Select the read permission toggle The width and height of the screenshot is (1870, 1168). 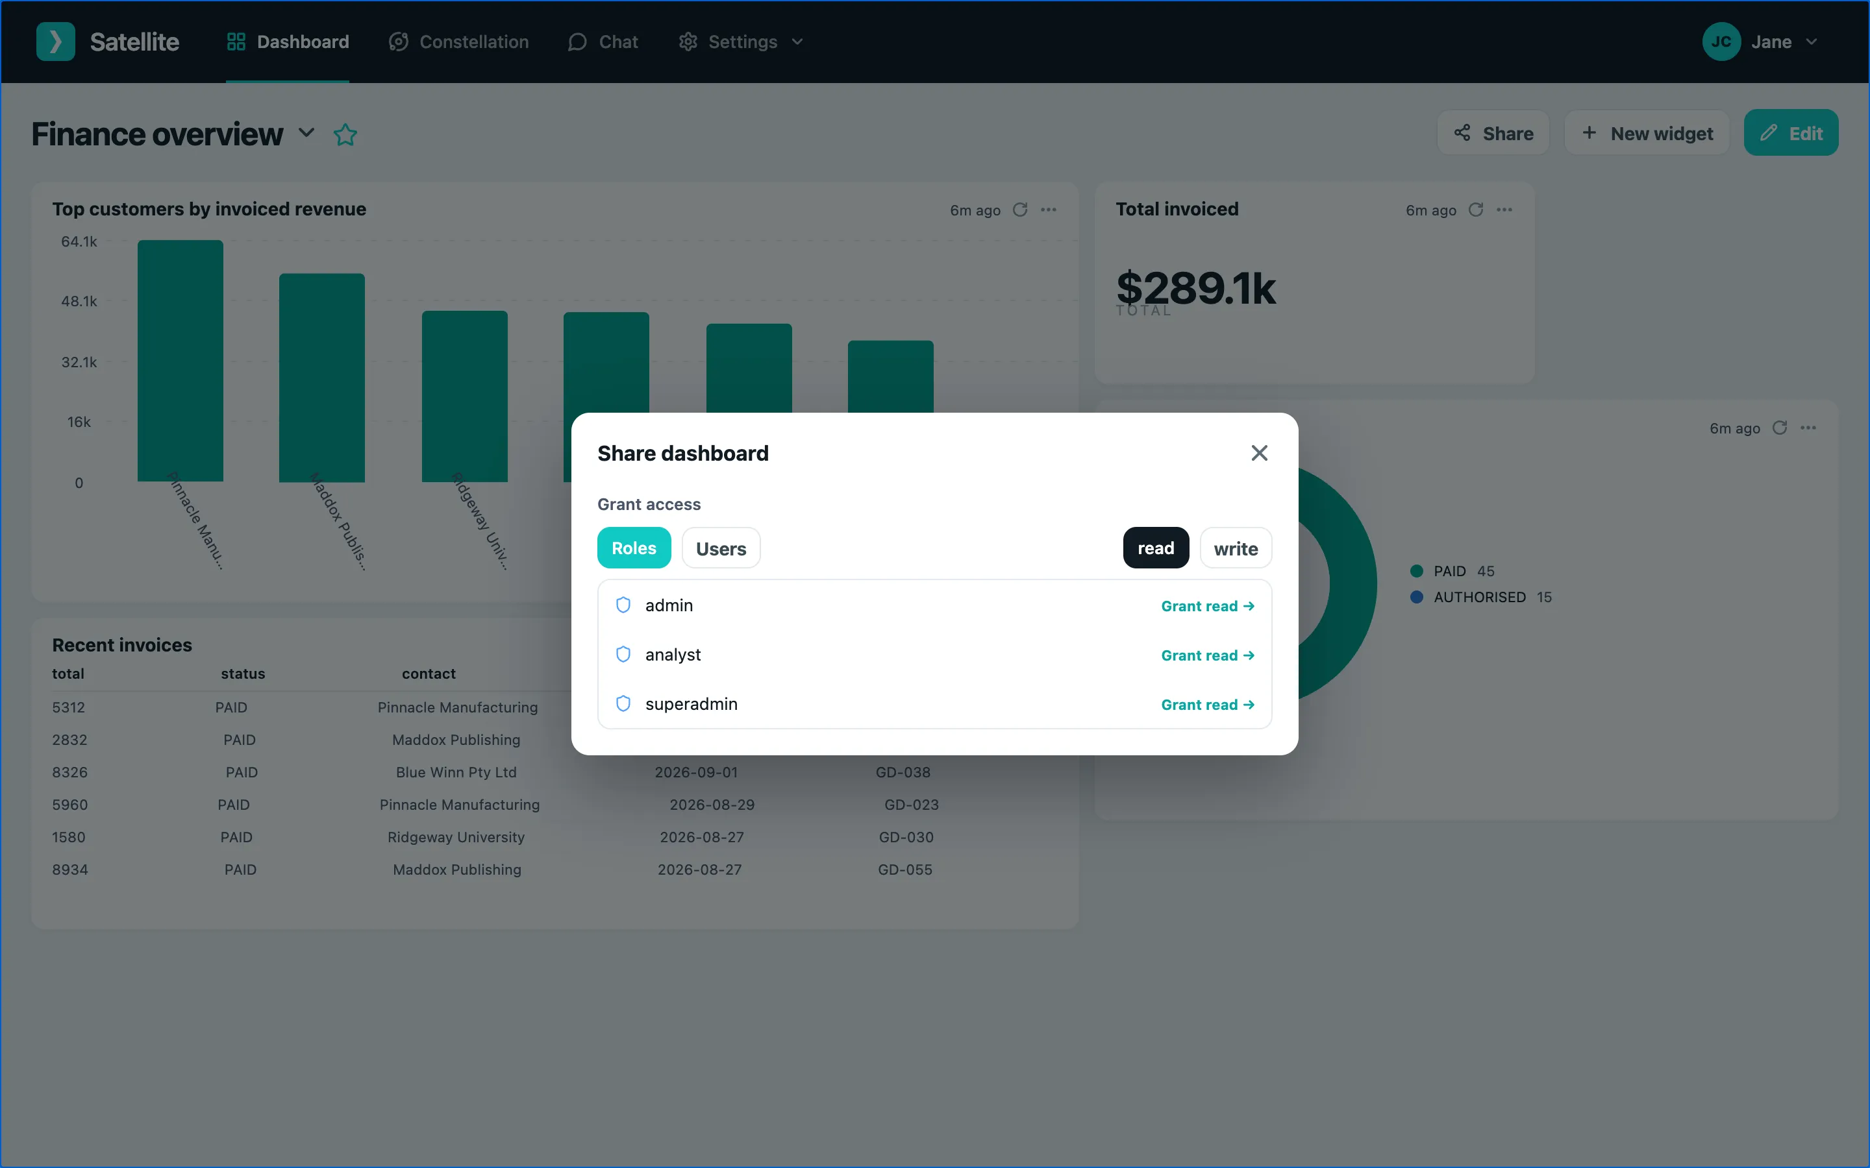pos(1155,548)
